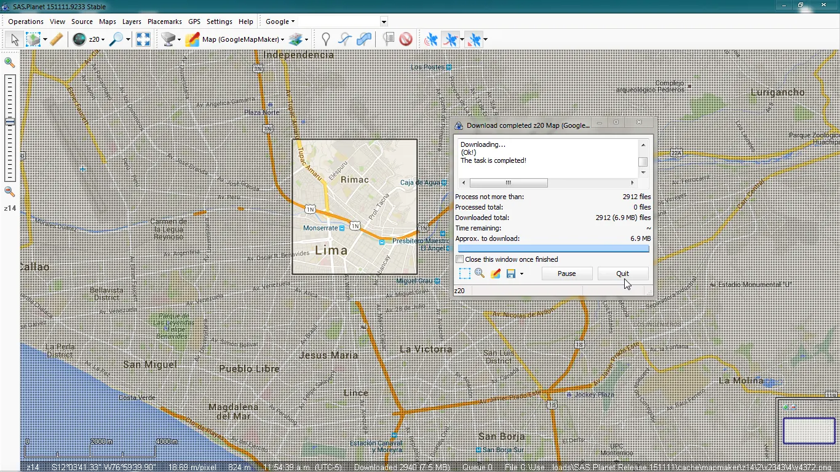This screenshot has height=472, width=840.
Task: Open the placemark manager list
Action: pyautogui.click(x=388, y=39)
